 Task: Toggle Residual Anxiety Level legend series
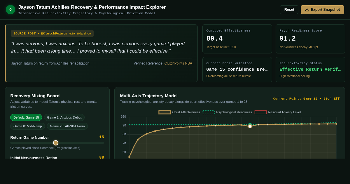[x=278, y=112]
